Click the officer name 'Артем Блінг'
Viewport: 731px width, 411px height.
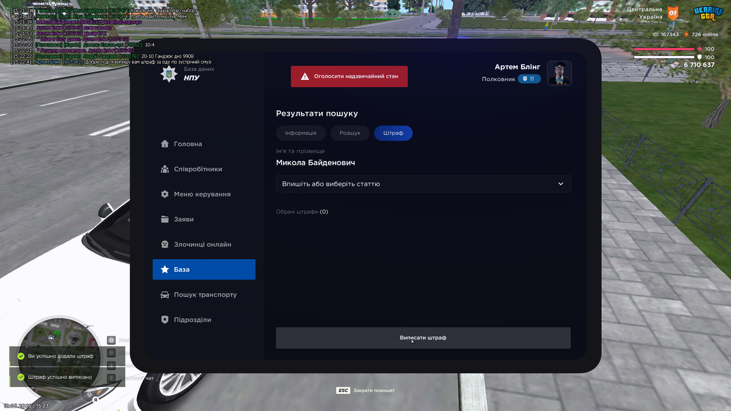pos(517,67)
